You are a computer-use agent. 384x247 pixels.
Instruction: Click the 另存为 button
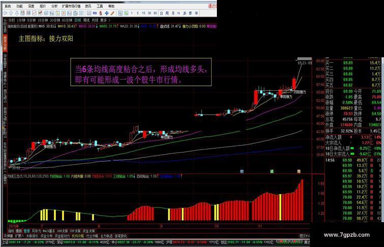pyautogui.click(x=36, y=231)
